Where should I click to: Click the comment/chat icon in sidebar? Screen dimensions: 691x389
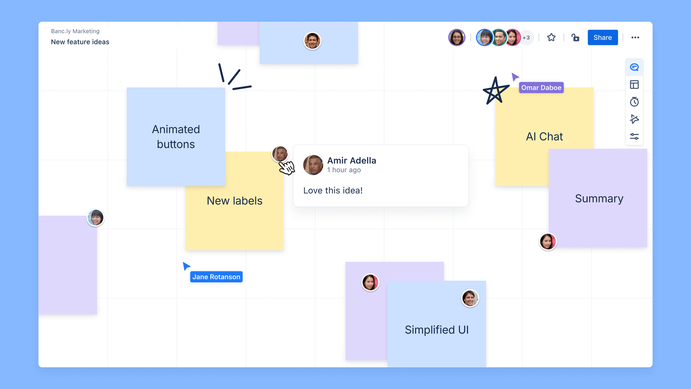click(635, 66)
